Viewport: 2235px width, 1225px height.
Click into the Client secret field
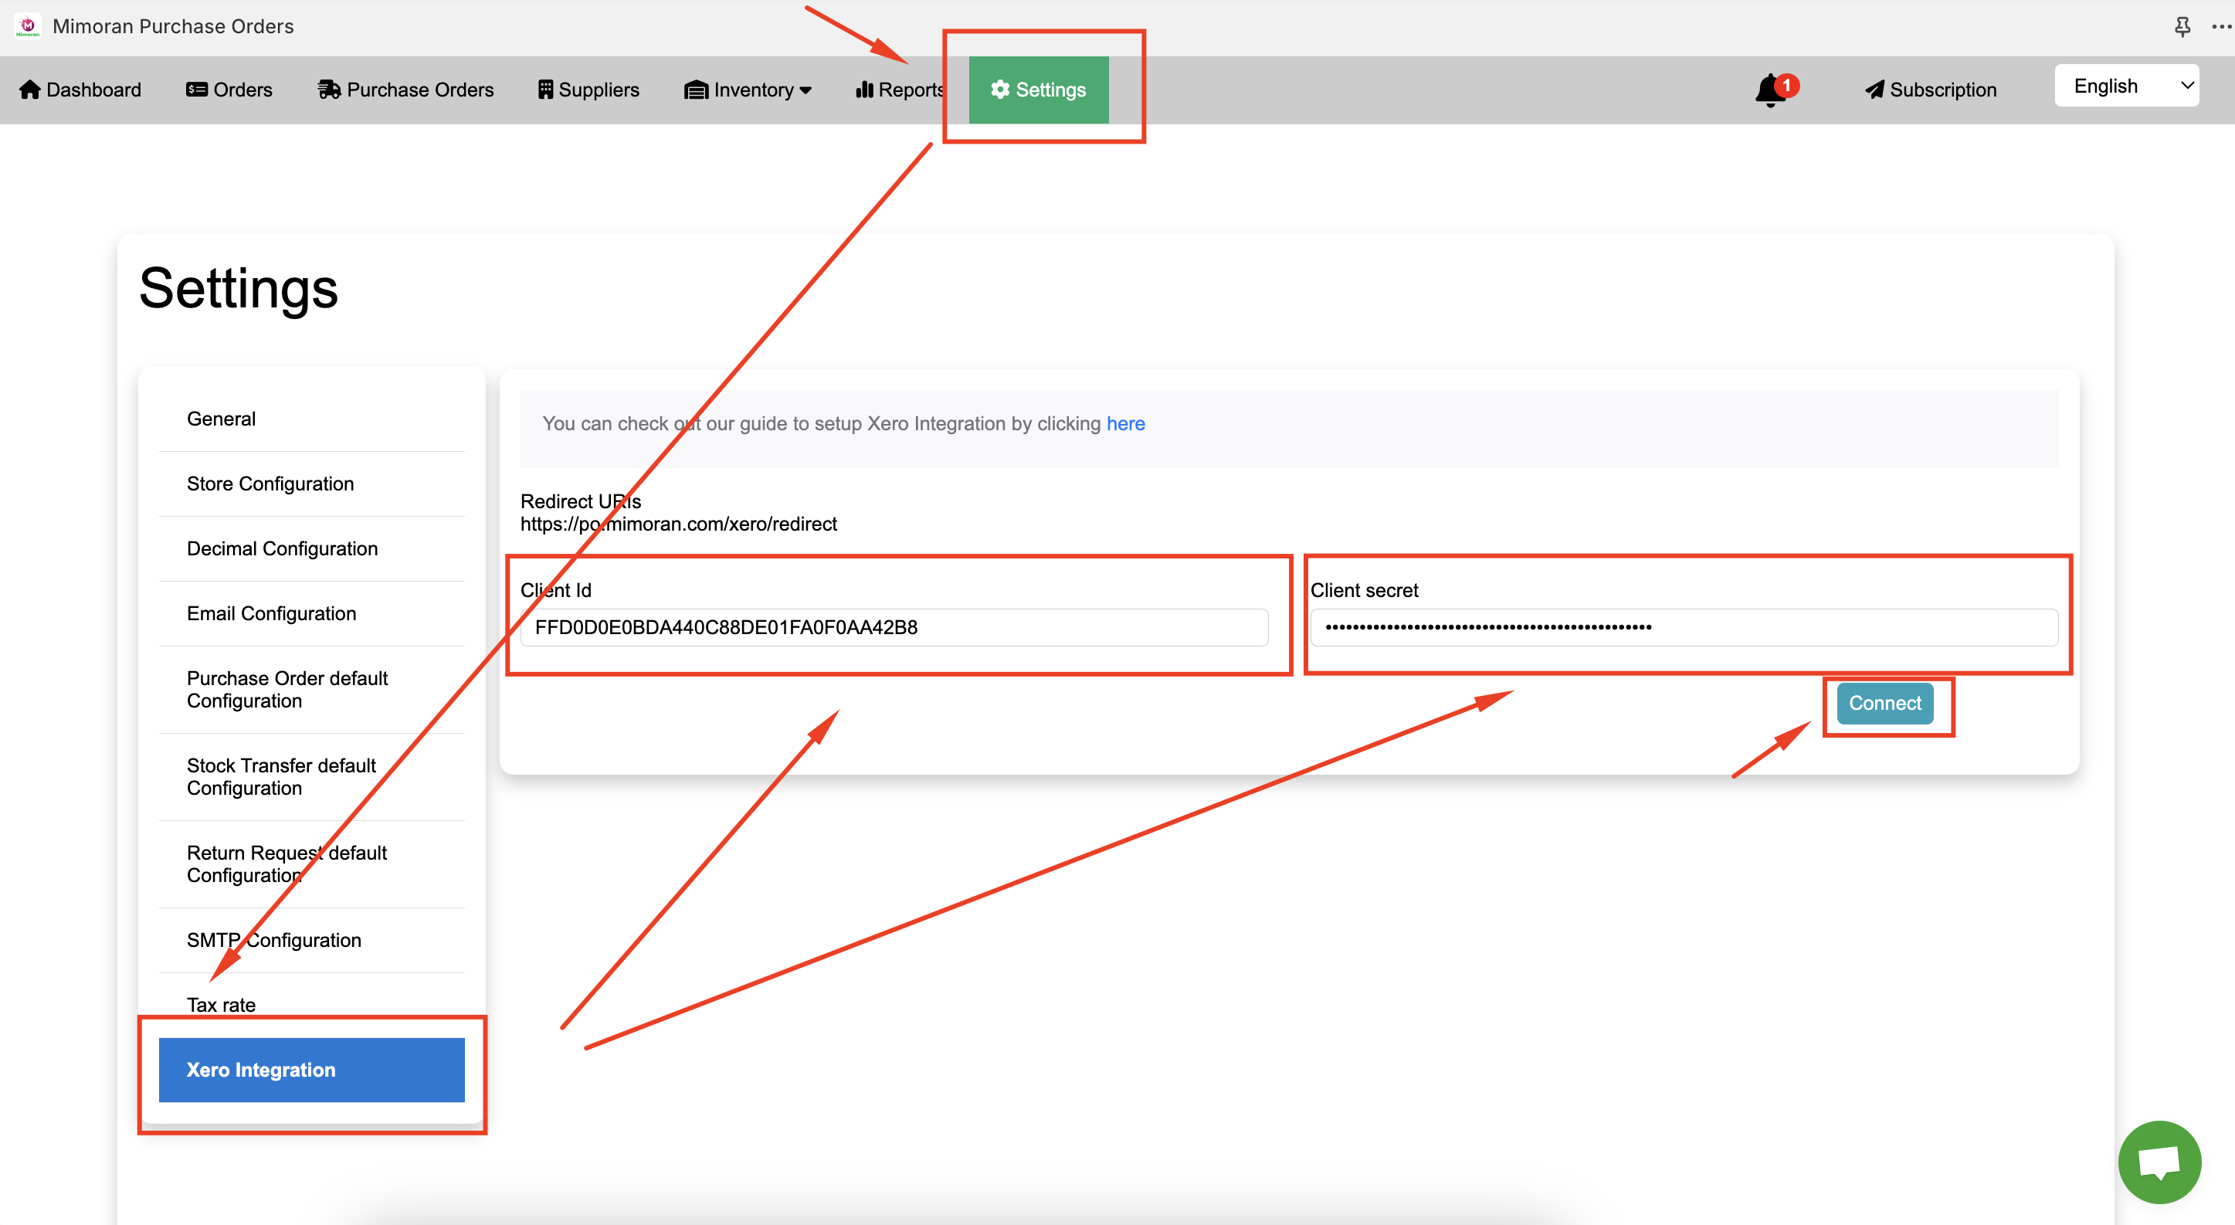[1683, 627]
